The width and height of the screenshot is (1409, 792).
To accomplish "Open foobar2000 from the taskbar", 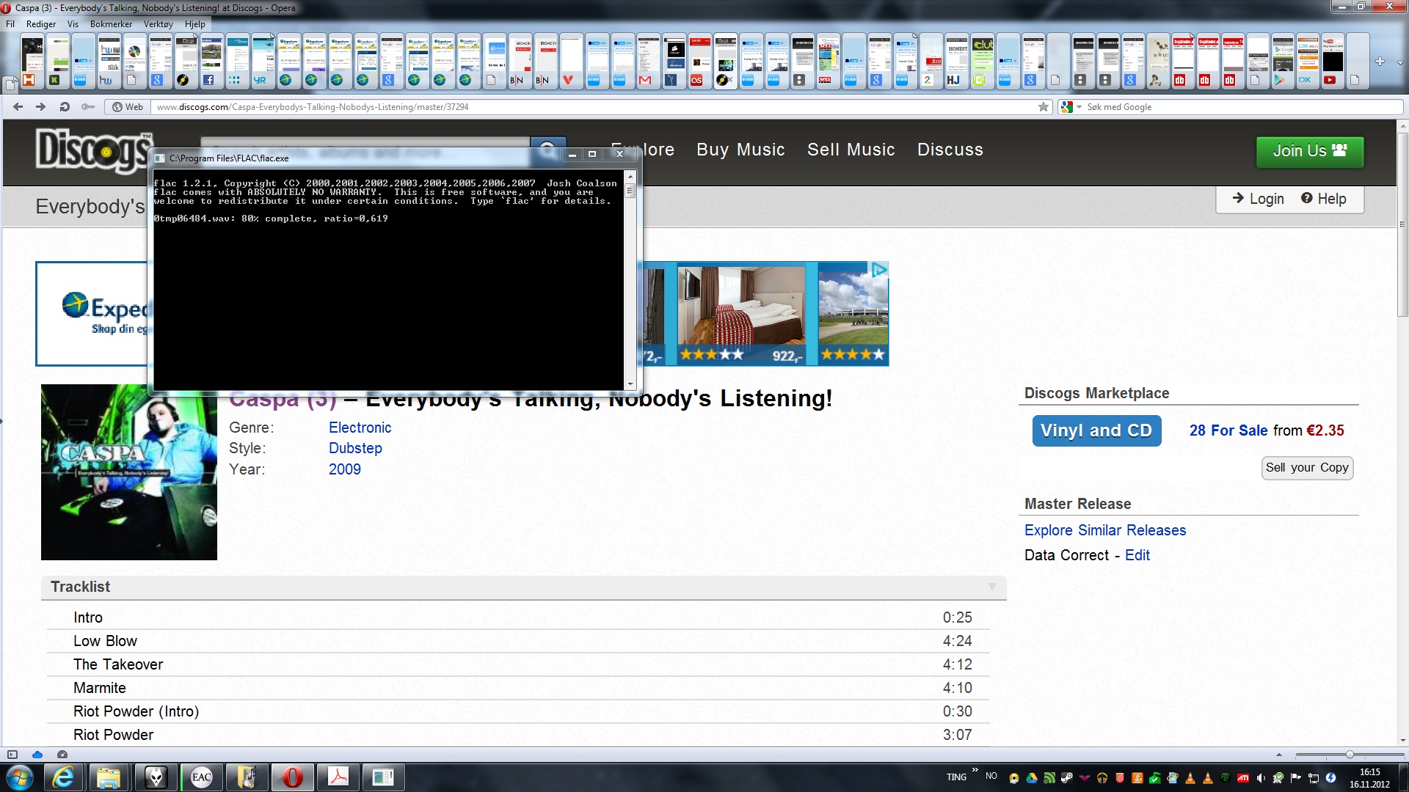I will 156,777.
